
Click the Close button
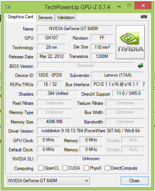pos(134,181)
